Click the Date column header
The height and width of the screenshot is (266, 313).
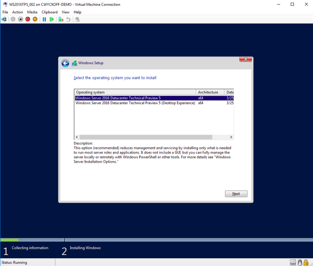[229, 92]
